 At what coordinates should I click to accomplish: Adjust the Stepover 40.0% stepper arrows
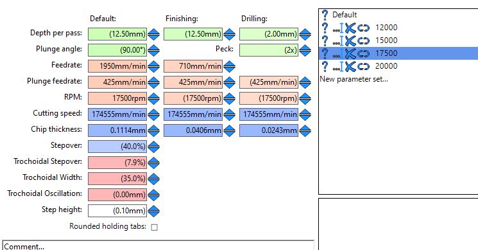pos(153,147)
